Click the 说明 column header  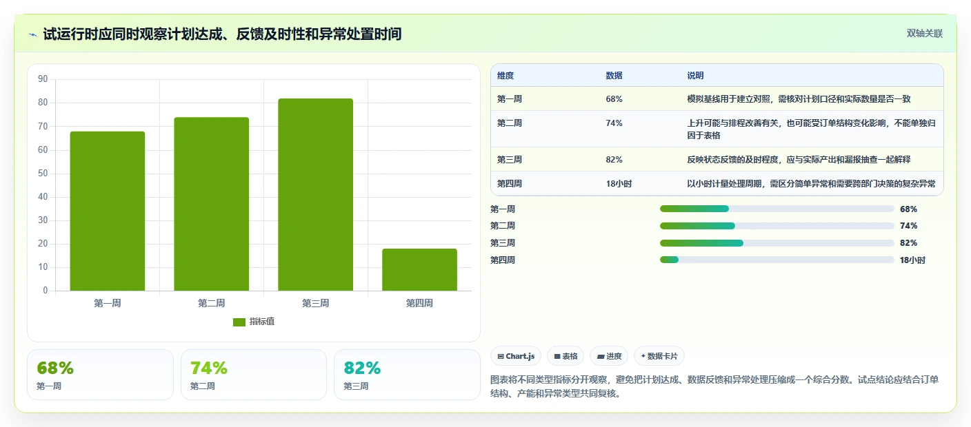(x=696, y=76)
